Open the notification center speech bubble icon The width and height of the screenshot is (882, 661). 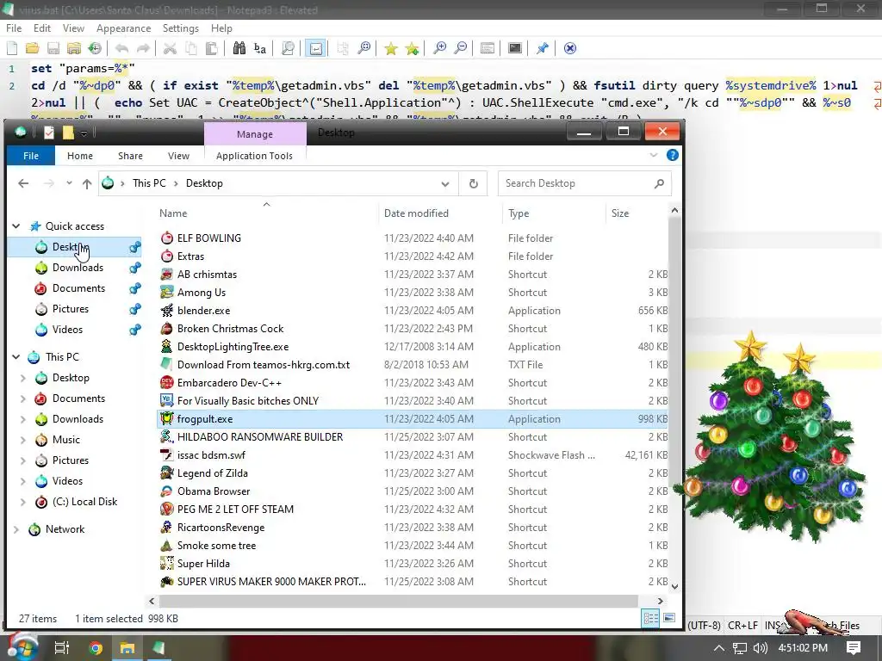(854, 648)
